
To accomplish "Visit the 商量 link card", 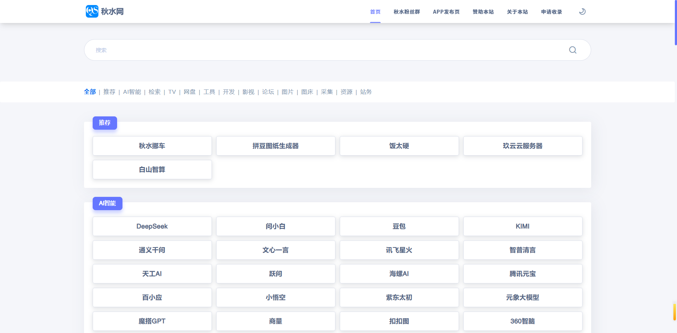I will pyautogui.click(x=276, y=321).
